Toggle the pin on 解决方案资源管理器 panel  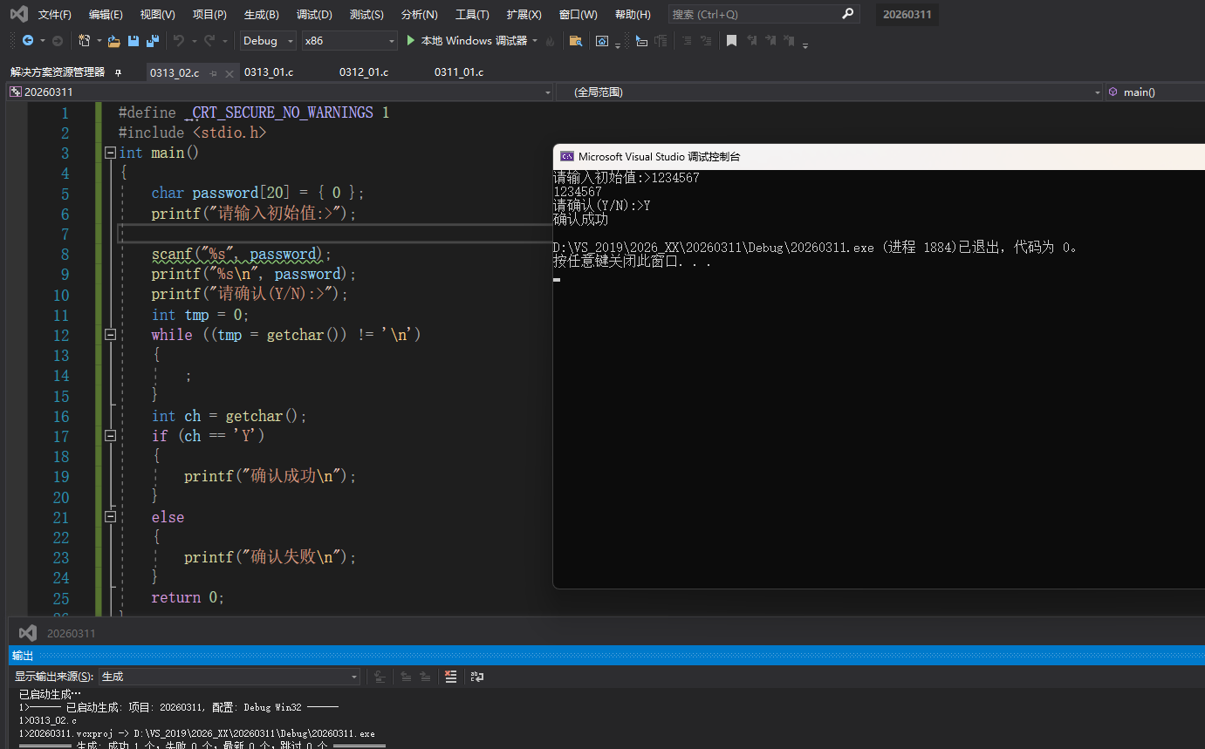pos(119,72)
